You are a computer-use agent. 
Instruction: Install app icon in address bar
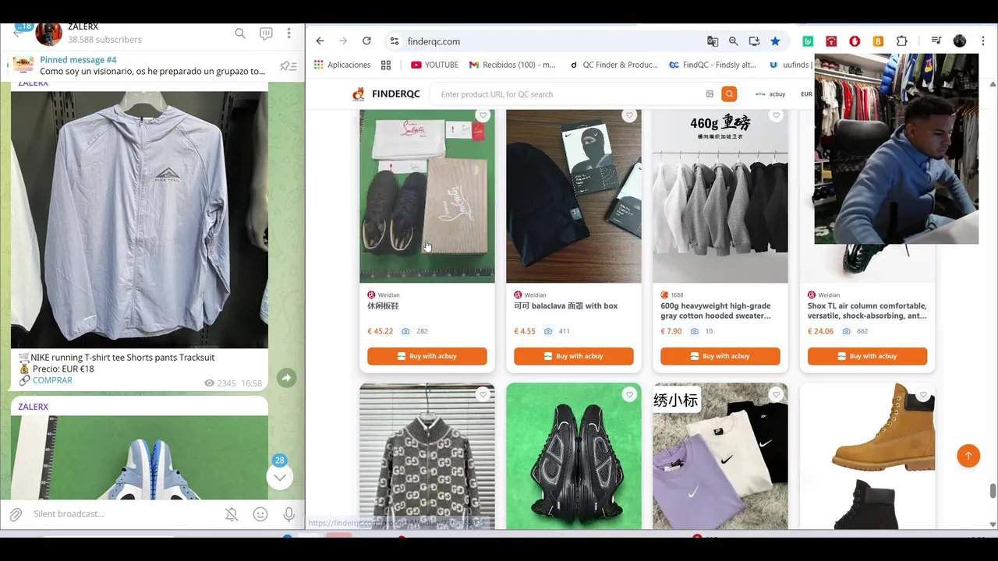(754, 41)
